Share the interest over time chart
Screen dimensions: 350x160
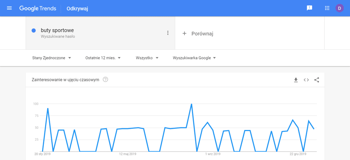(x=317, y=80)
